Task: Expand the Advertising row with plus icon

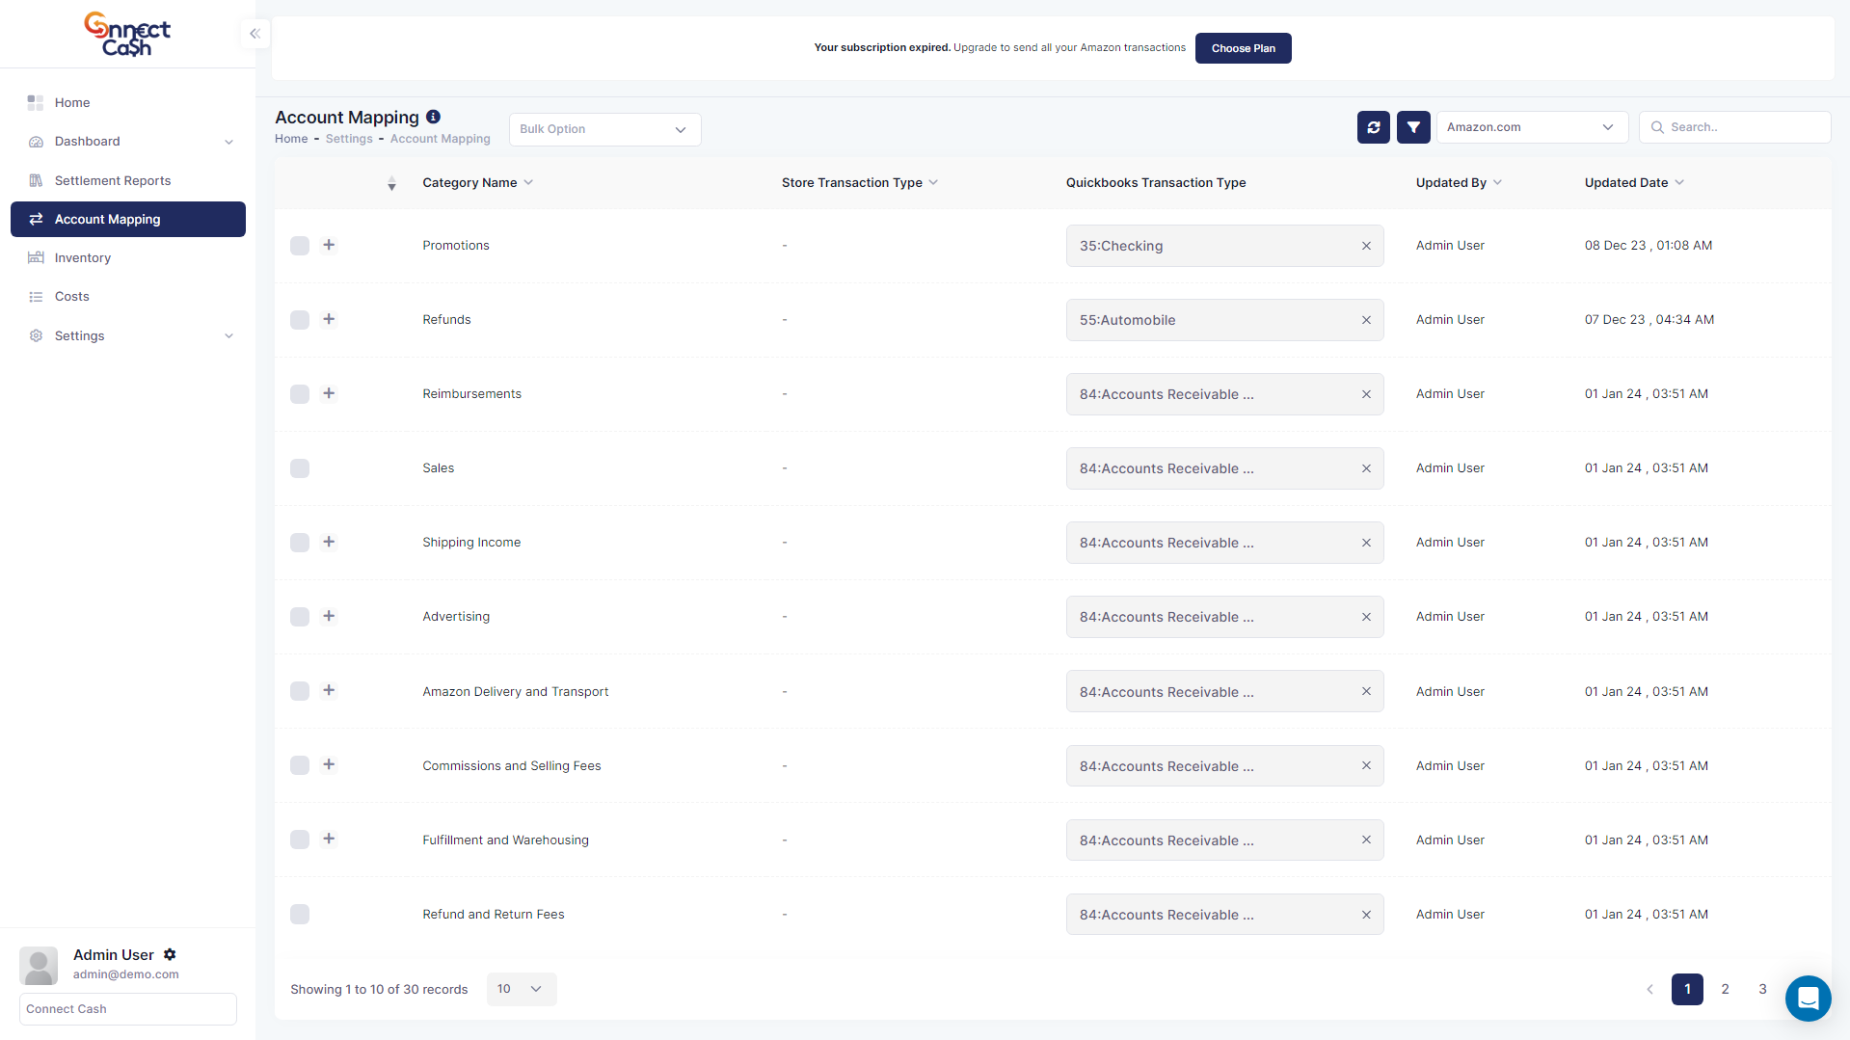Action: pyautogui.click(x=329, y=616)
